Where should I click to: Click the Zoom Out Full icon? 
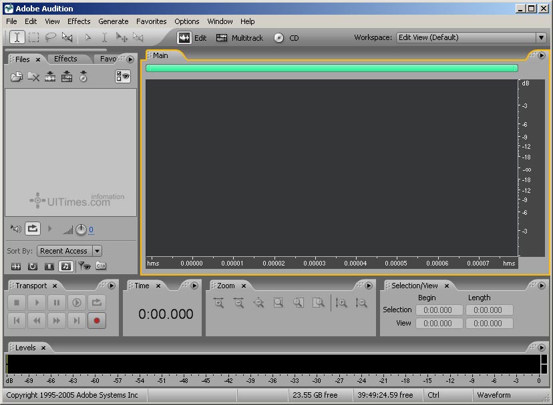coord(258,302)
